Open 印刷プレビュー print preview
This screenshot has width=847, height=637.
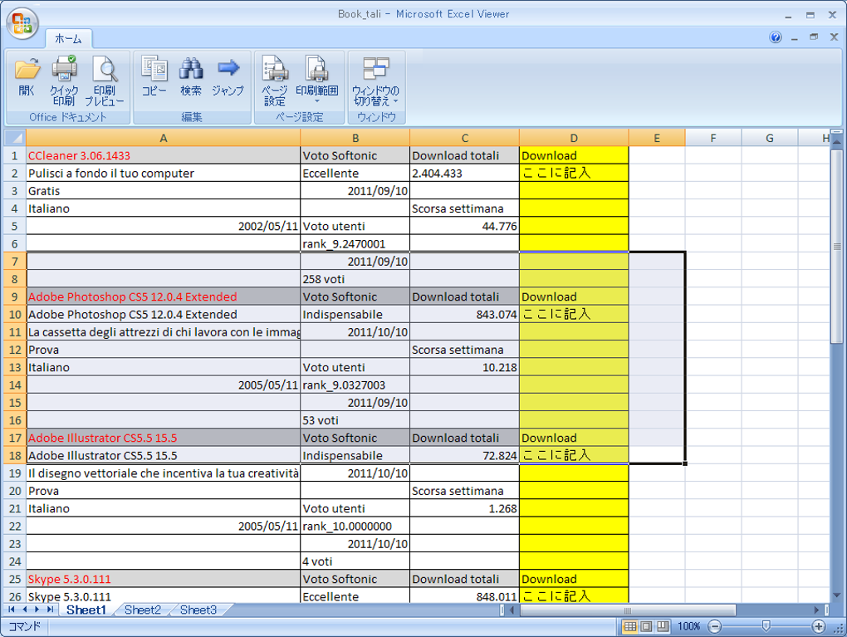(105, 80)
